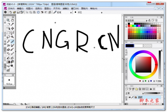This screenshot has height=112, width=167.
Task: Select the layer pick tool
Action: click(8, 28)
